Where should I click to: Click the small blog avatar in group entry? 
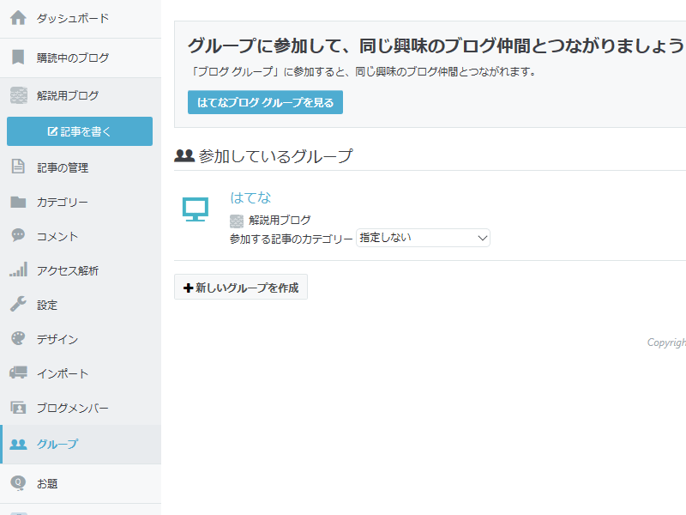pos(237,221)
